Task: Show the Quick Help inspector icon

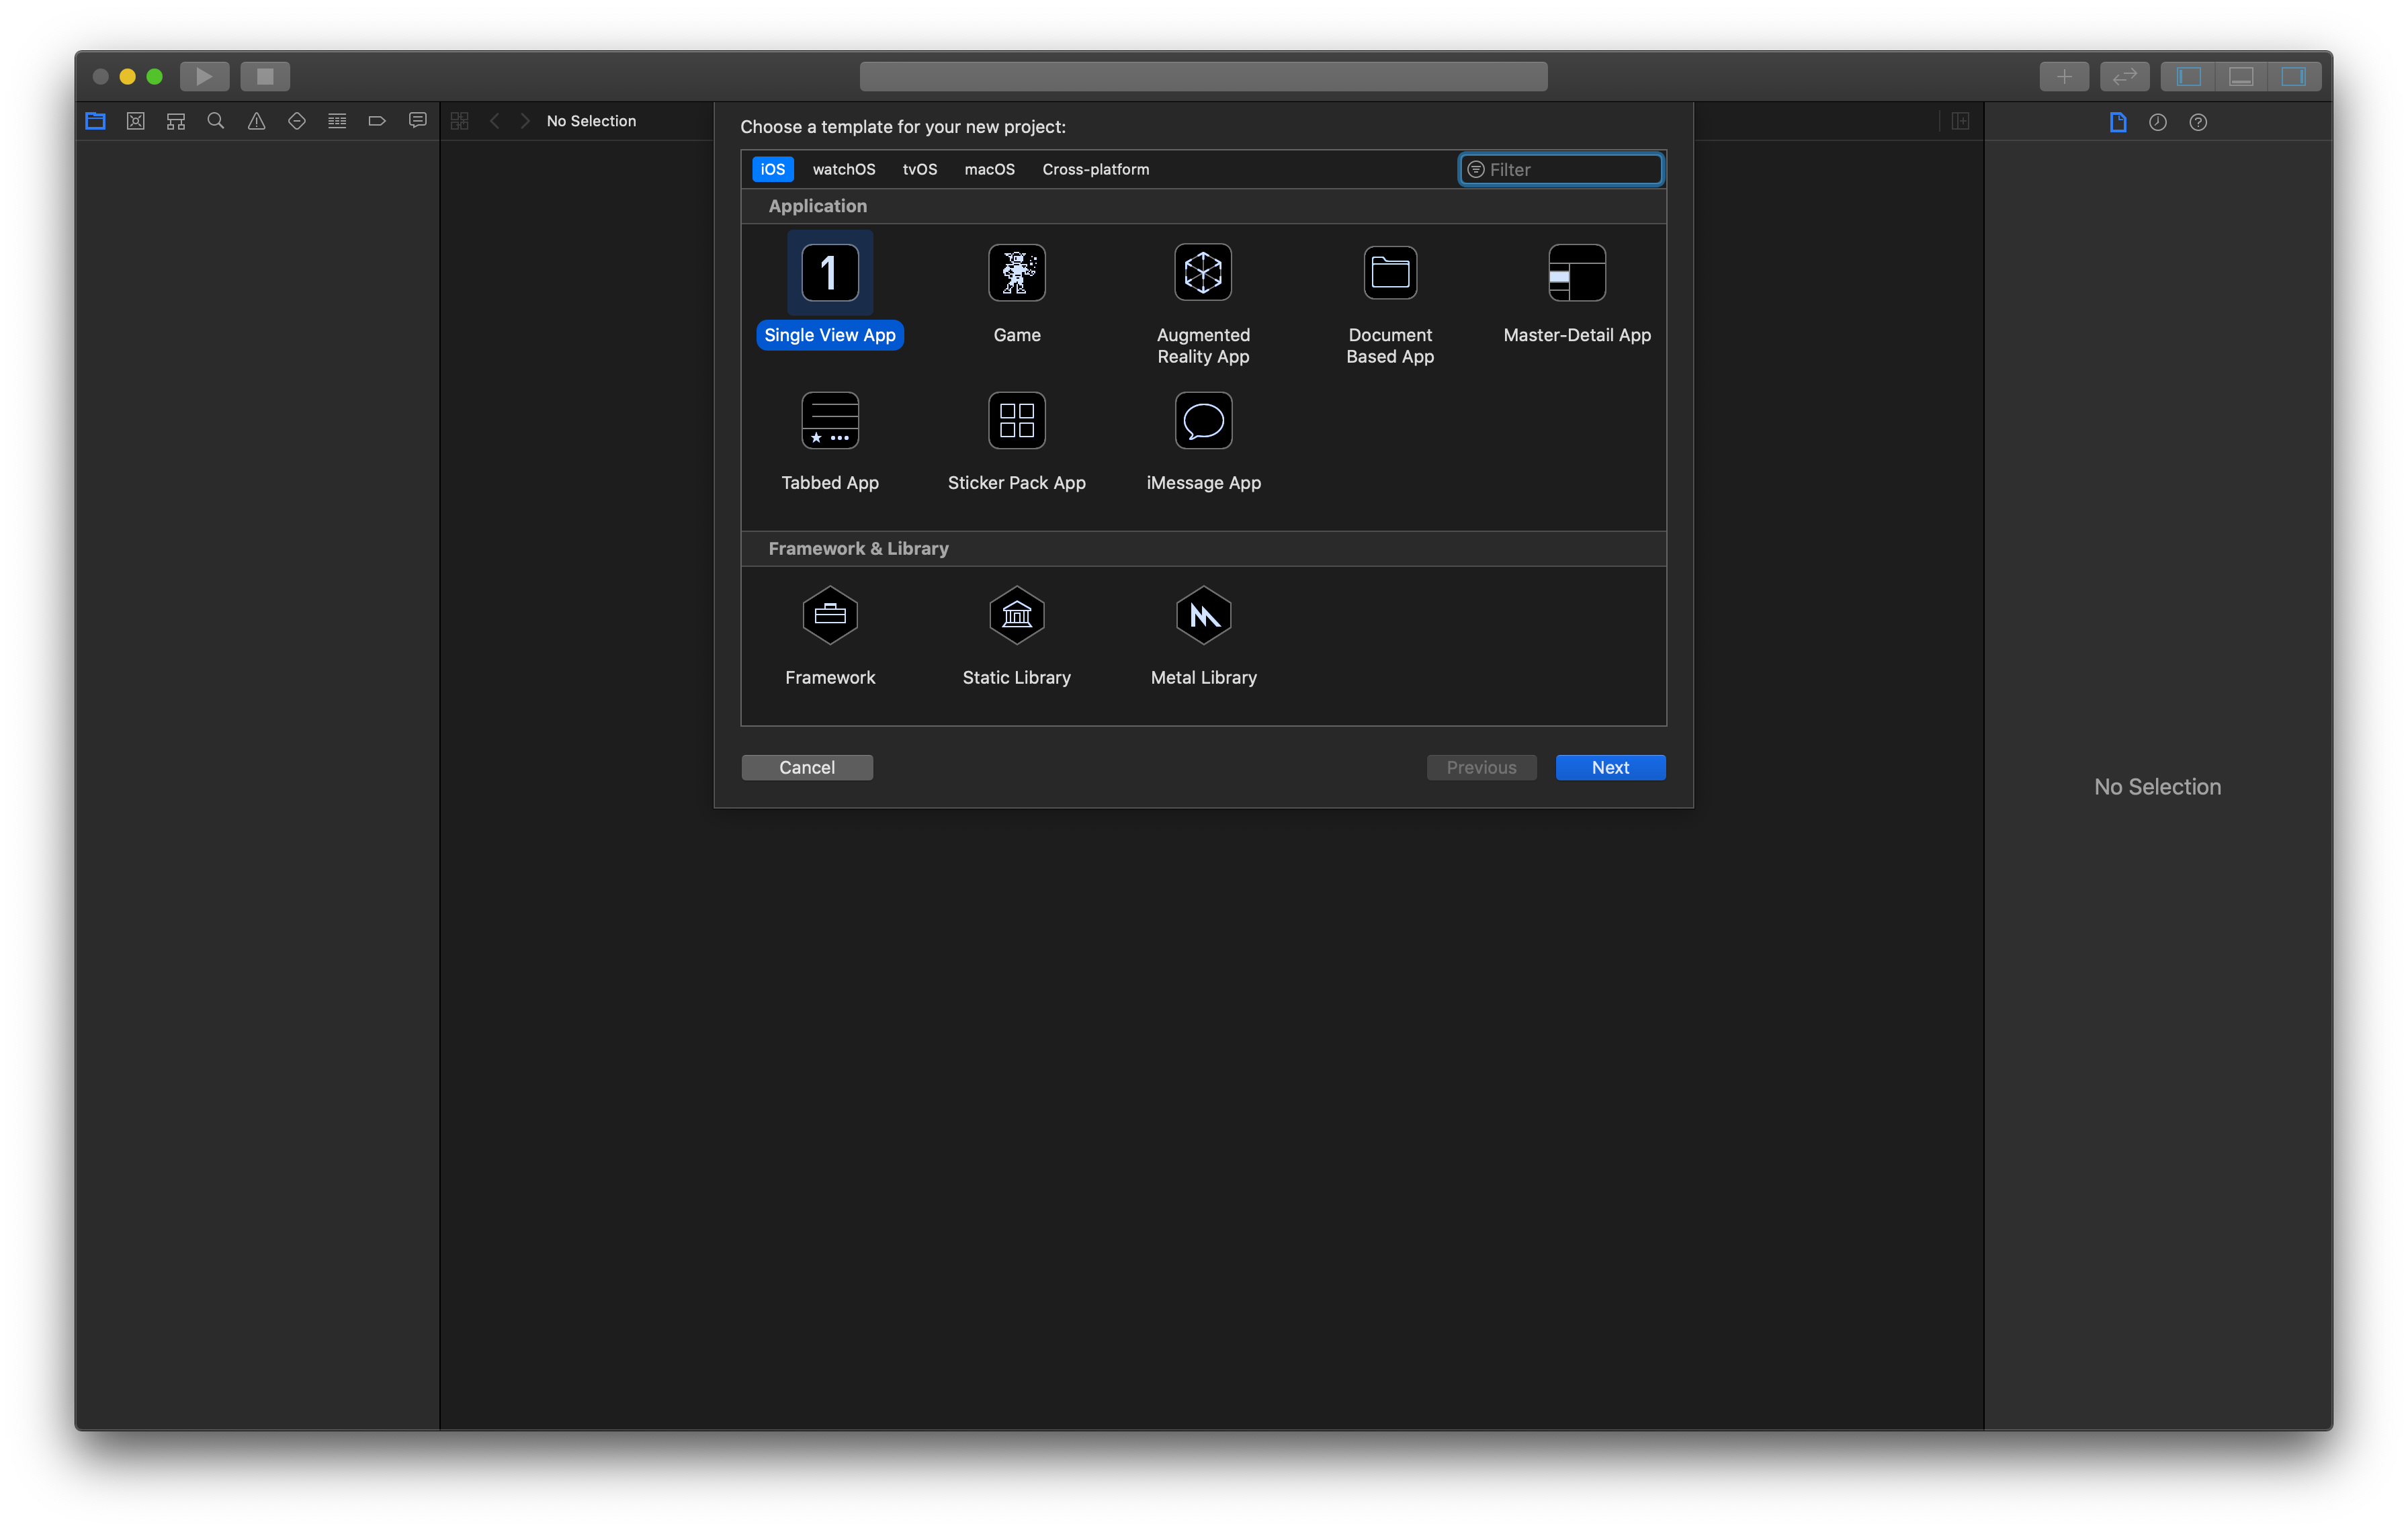Action: [x=2198, y=122]
